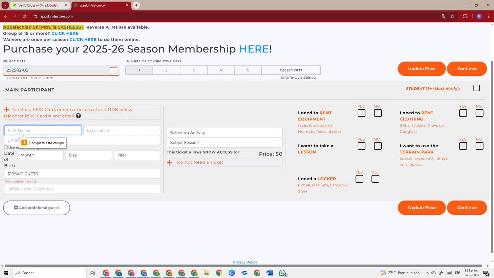
Task: Show hidden system tray icons
Action: click(x=427, y=273)
